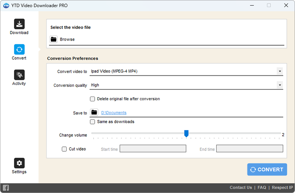Click the Contact Us footer link

coord(241,187)
